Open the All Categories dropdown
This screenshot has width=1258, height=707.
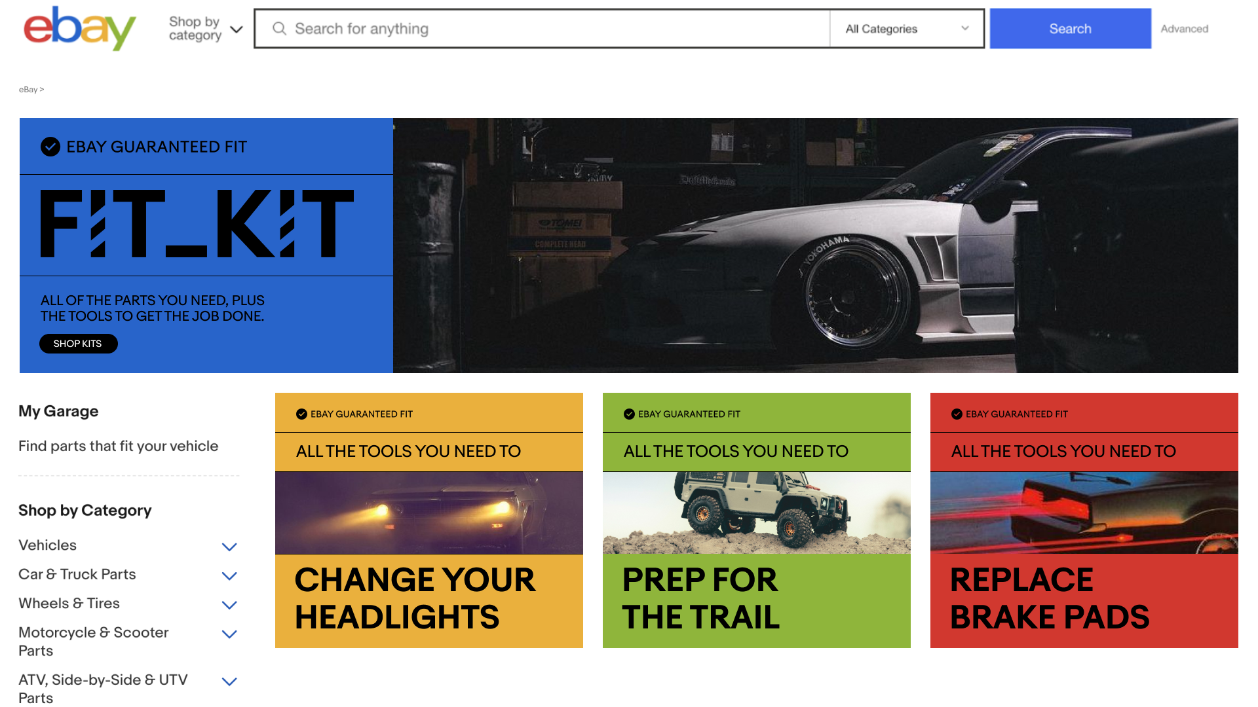pos(906,29)
